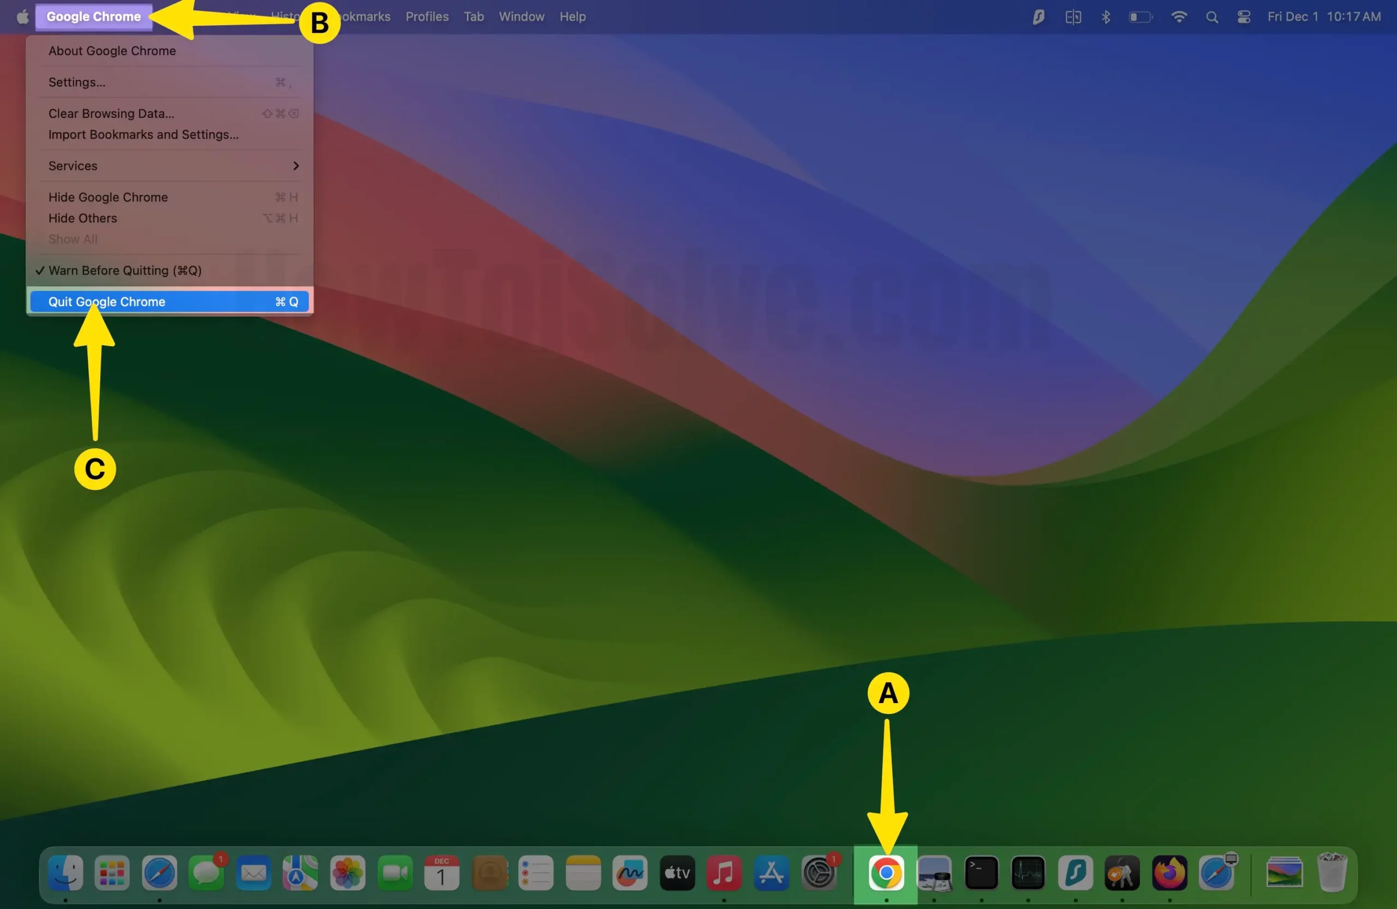1397x909 pixels.
Task: Choose Settings... from the Chrome menu
Action: 170,82
